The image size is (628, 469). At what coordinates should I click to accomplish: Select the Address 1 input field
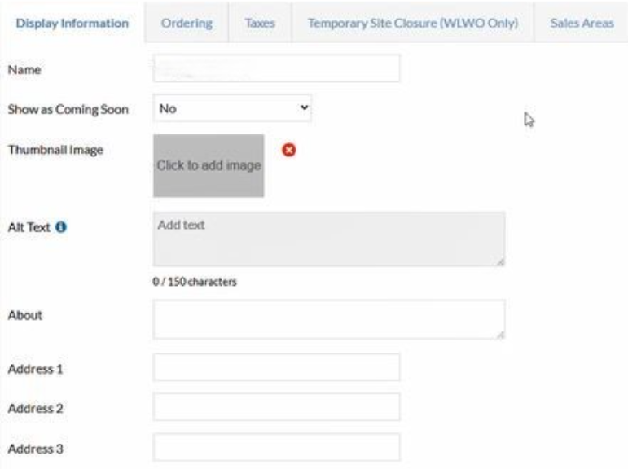click(276, 367)
